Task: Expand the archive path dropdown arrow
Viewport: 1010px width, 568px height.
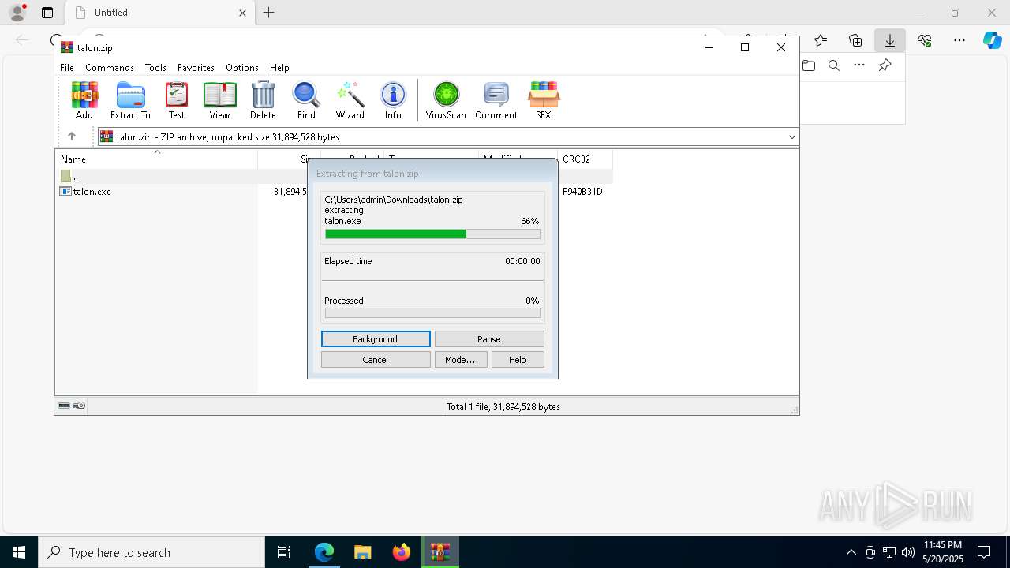Action: point(791,136)
